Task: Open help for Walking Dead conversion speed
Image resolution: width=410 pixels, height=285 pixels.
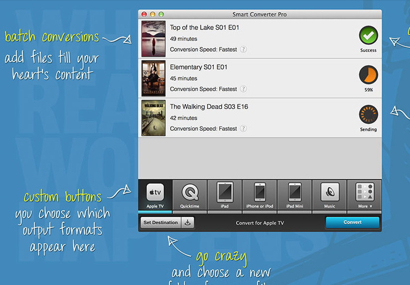Action: (243, 129)
